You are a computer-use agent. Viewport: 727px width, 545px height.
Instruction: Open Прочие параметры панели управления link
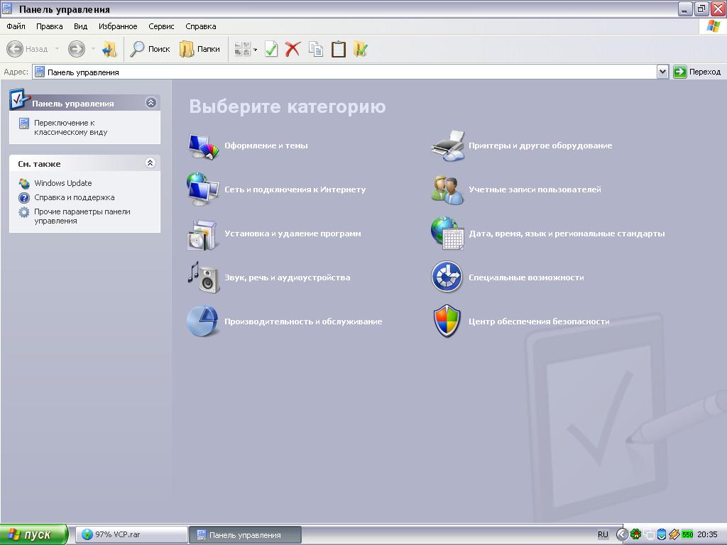click(x=82, y=216)
